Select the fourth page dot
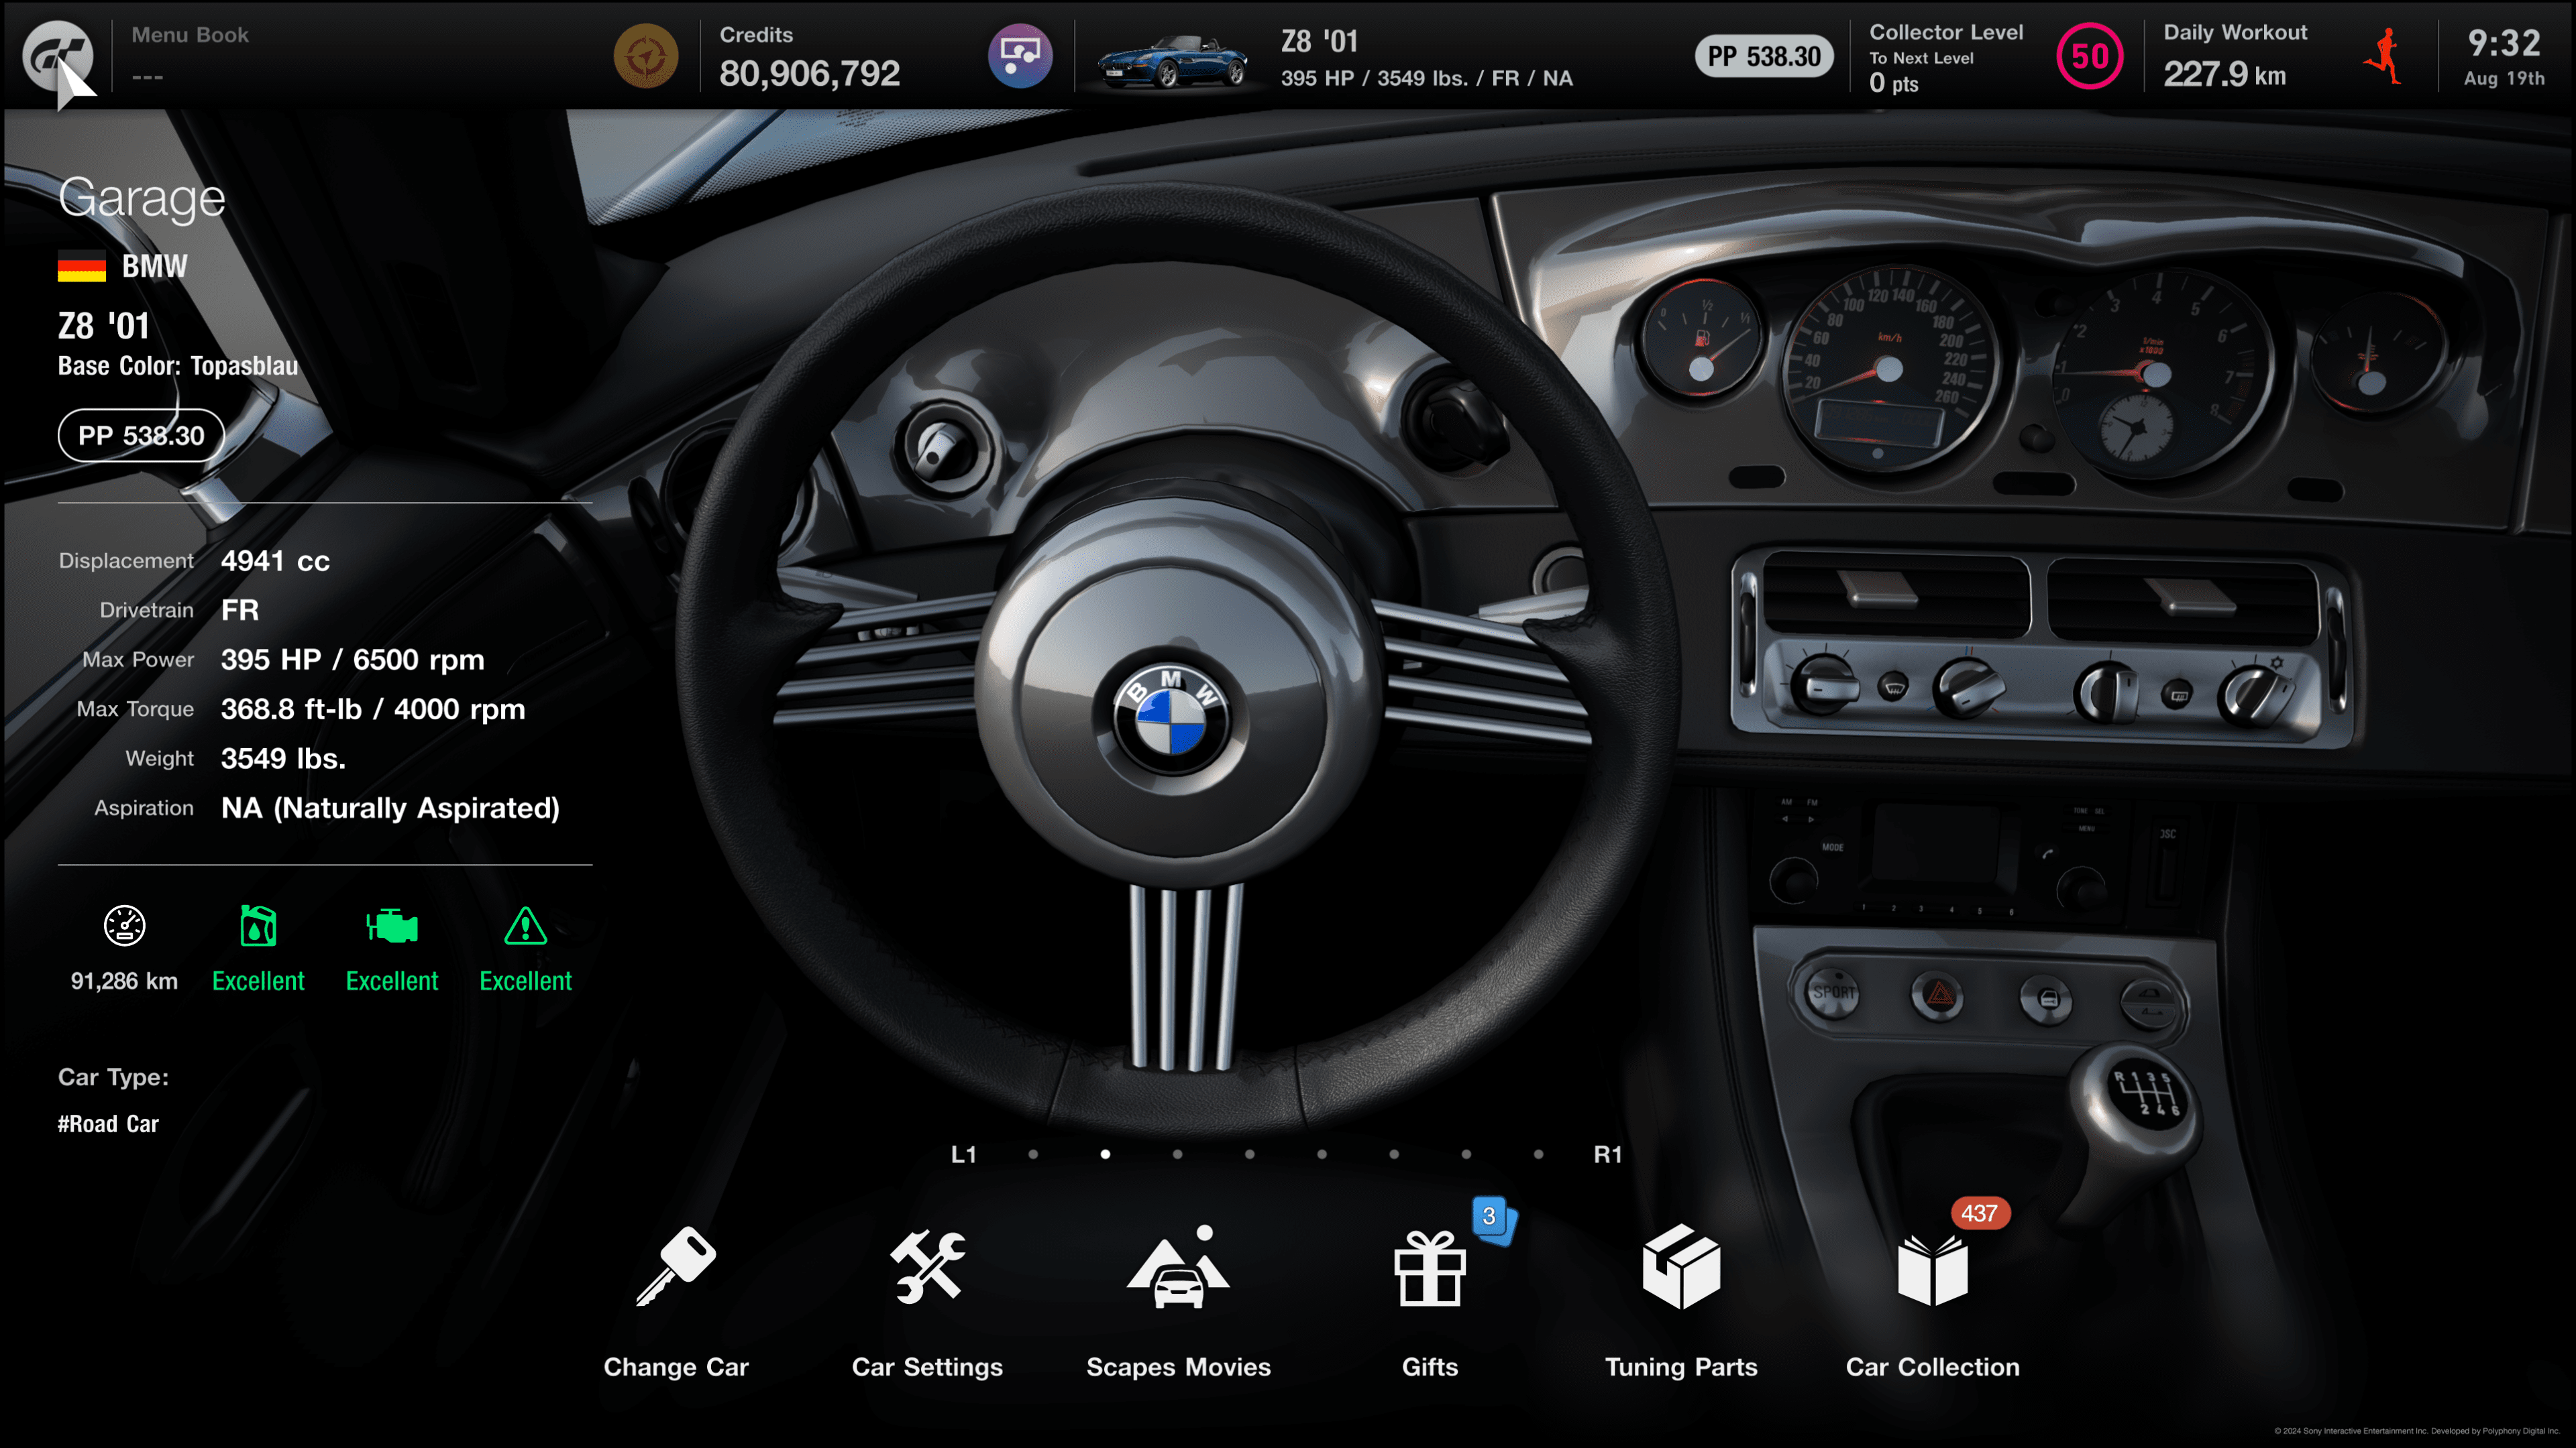This screenshot has width=2576, height=1448. [x=1249, y=1155]
